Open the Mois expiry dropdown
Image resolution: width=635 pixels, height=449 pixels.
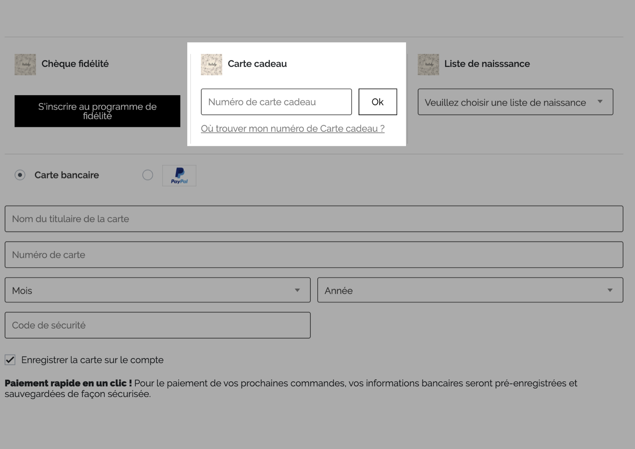tap(158, 290)
